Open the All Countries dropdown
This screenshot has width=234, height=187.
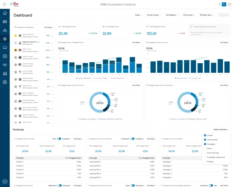(x=189, y=15)
